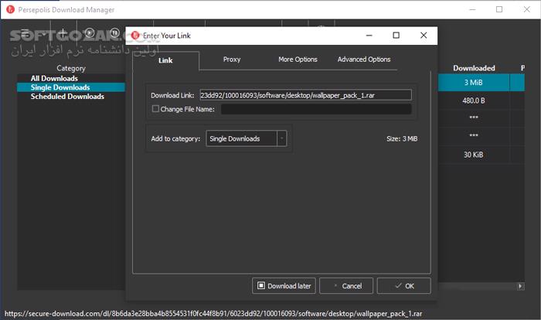541x320 pixels.
Task: Select Scheduled Downloads category
Action: (67, 97)
